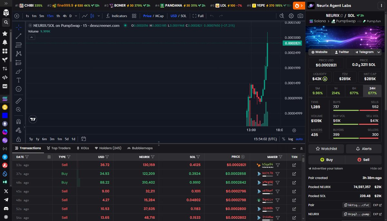387x221 pixels.
Task: Click the green Buy button
Action: [x=326, y=160]
